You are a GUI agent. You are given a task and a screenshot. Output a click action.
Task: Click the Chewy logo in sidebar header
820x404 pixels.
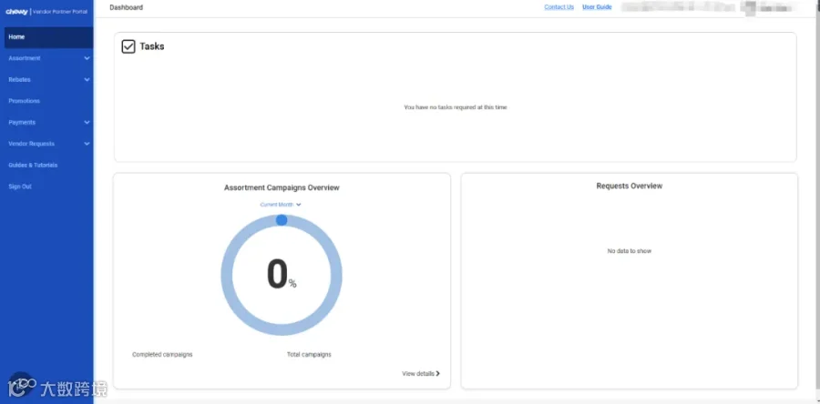click(17, 12)
